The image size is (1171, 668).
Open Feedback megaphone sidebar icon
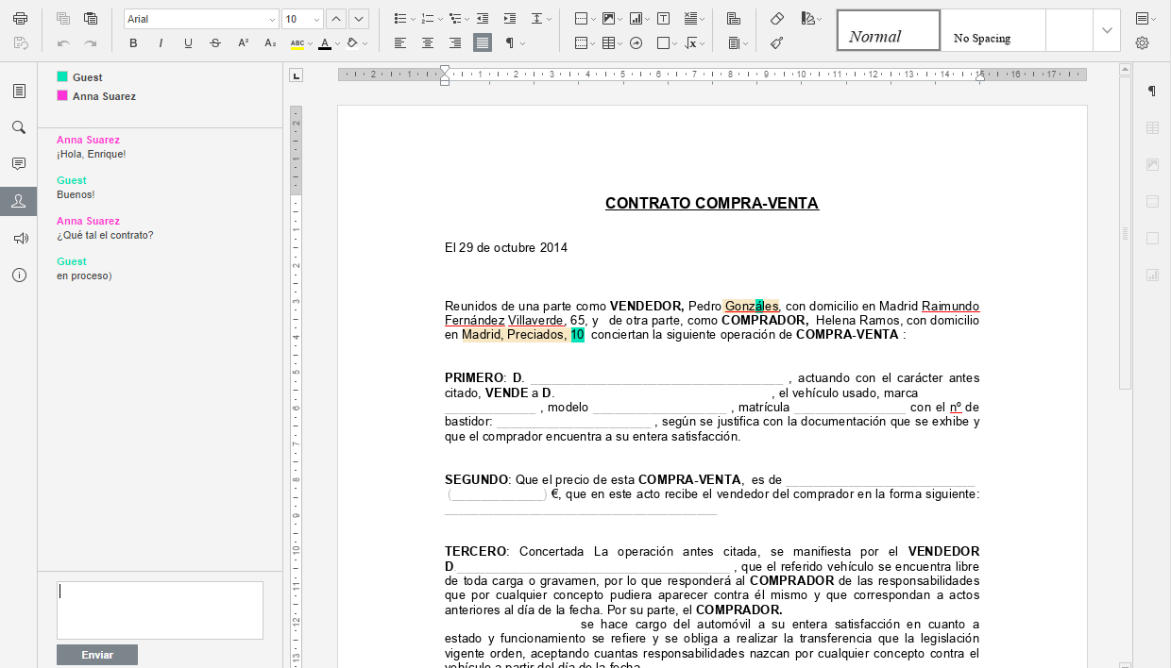(x=19, y=239)
